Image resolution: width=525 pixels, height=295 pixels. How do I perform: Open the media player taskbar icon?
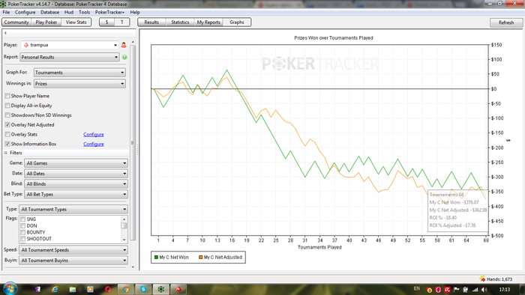(x=91, y=289)
